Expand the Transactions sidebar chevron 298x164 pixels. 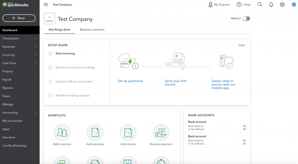[36, 39]
